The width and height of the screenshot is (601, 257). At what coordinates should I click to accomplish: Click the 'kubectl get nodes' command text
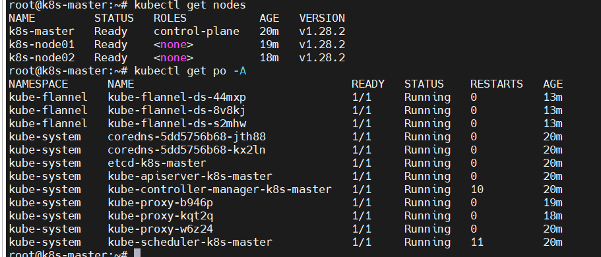pos(190,5)
